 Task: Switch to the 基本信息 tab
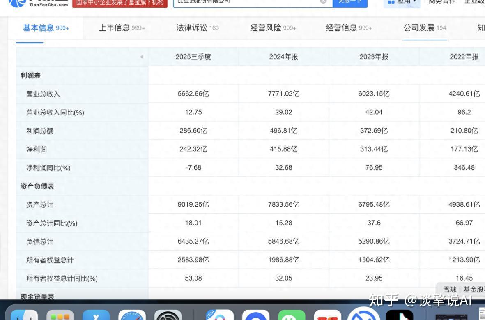pyautogui.click(x=46, y=28)
